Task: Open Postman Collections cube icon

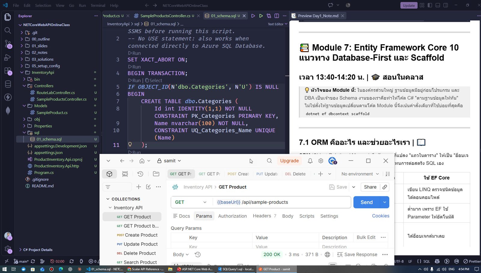Action: coord(109,174)
